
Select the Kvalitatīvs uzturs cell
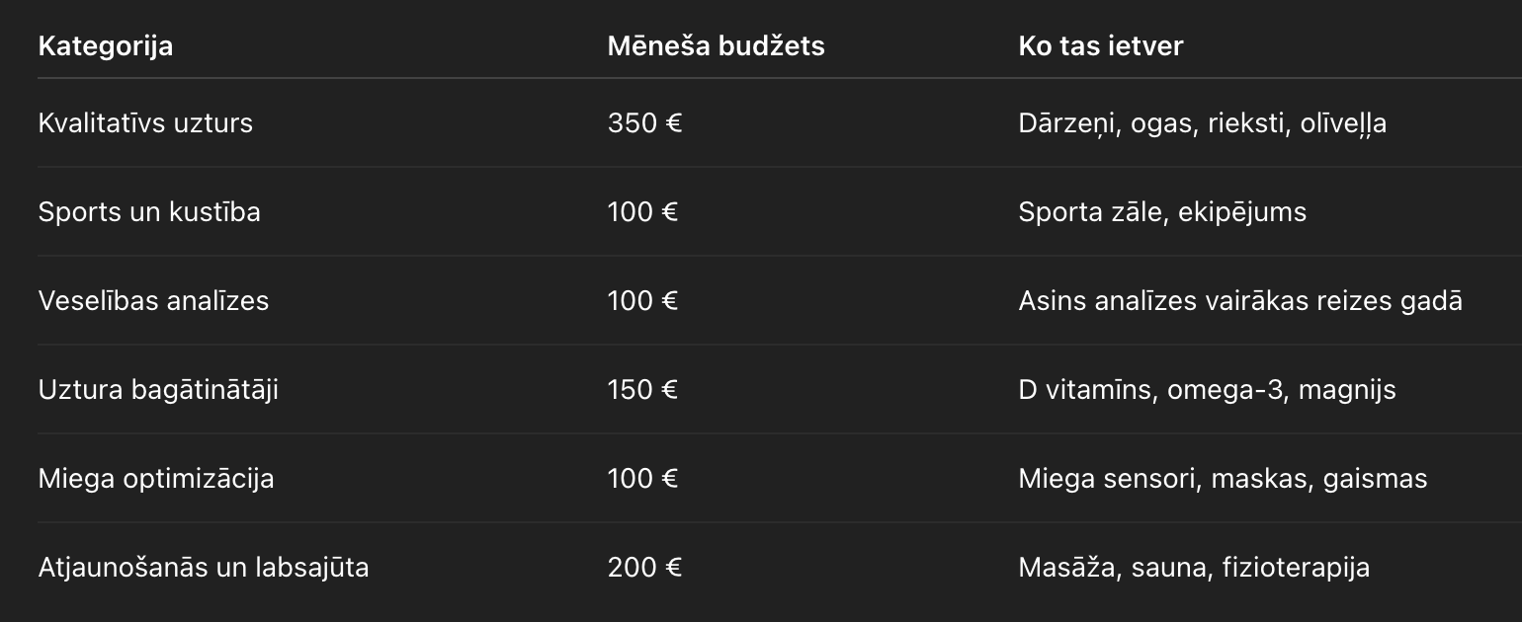point(145,123)
